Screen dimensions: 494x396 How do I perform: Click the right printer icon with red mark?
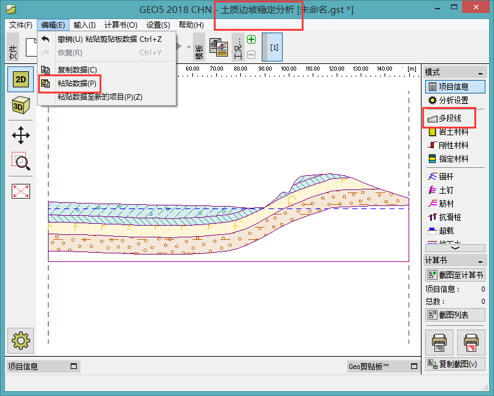pos(471,341)
